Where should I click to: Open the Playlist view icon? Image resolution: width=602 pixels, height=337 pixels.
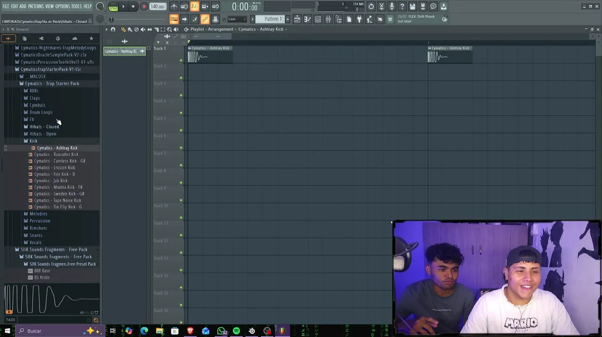pyautogui.click(x=297, y=19)
